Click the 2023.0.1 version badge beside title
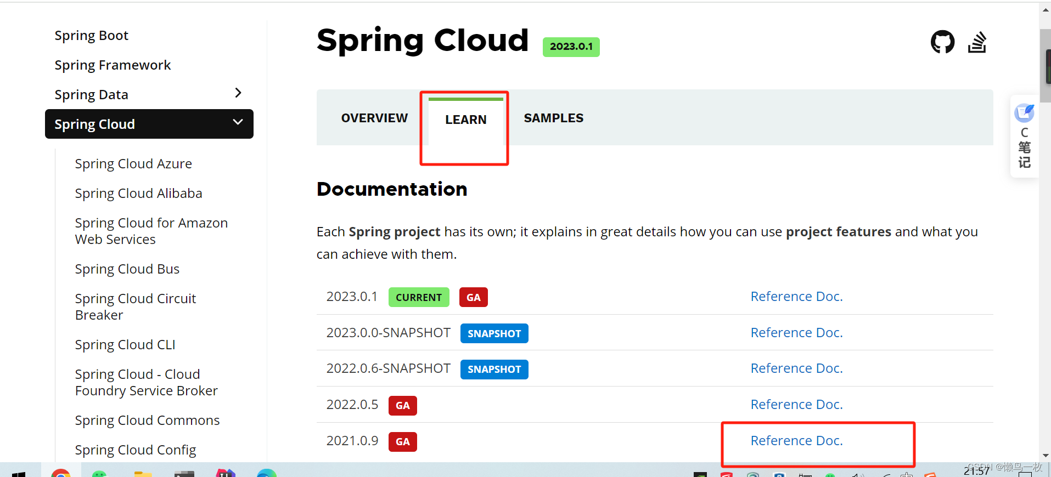This screenshot has height=477, width=1051. pos(571,47)
